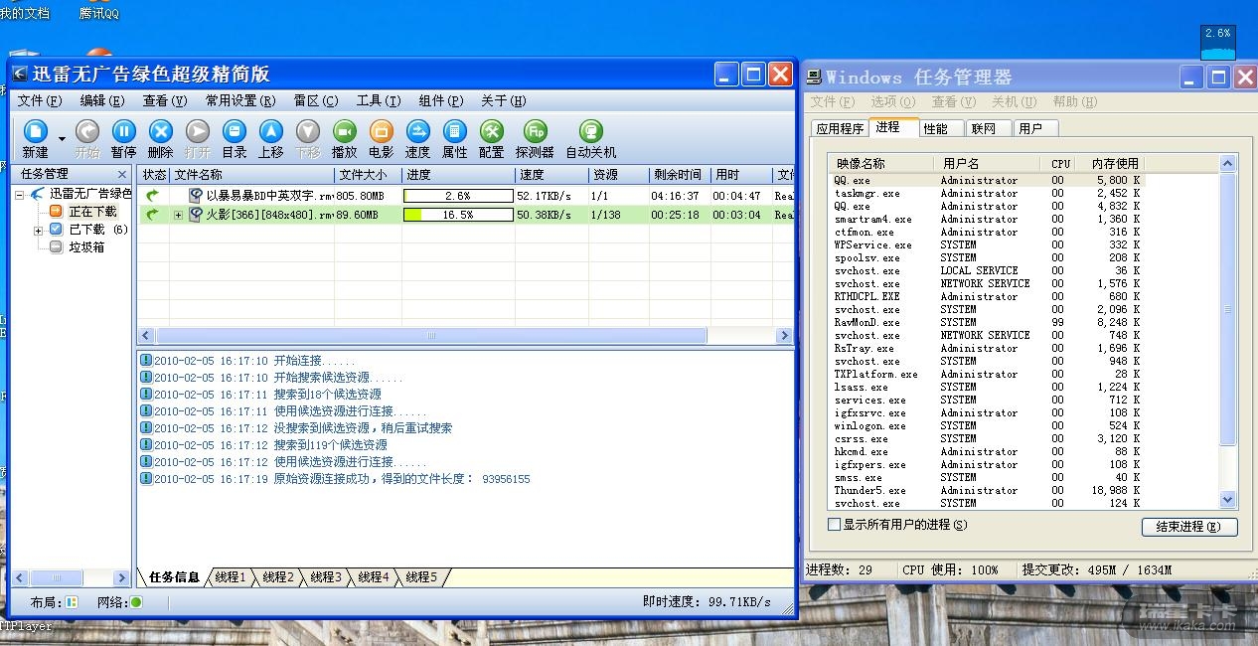This screenshot has width=1258, height=646.
Task: Click the 自动关机 (Auto shutdown) icon
Action: [x=591, y=132]
